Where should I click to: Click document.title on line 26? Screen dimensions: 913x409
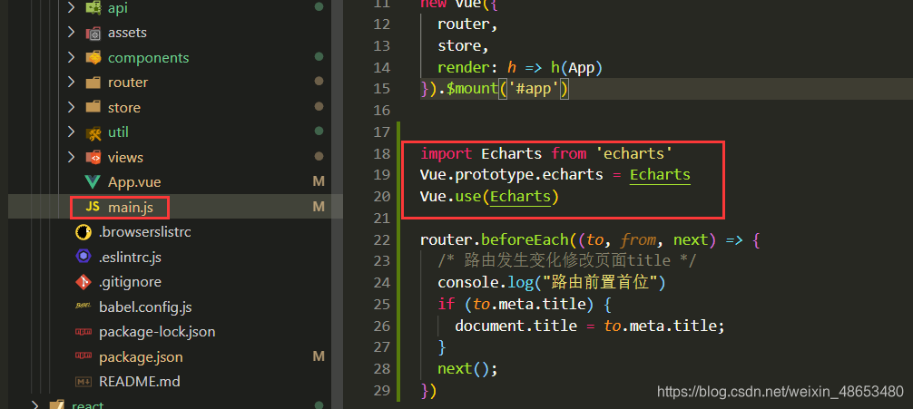click(515, 326)
